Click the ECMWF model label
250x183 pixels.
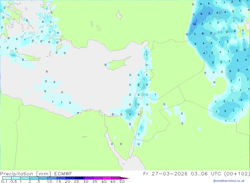tap(63, 174)
